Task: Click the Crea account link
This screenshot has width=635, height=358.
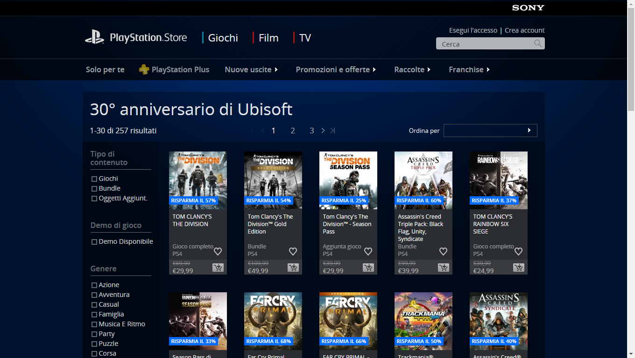Action: (524, 30)
